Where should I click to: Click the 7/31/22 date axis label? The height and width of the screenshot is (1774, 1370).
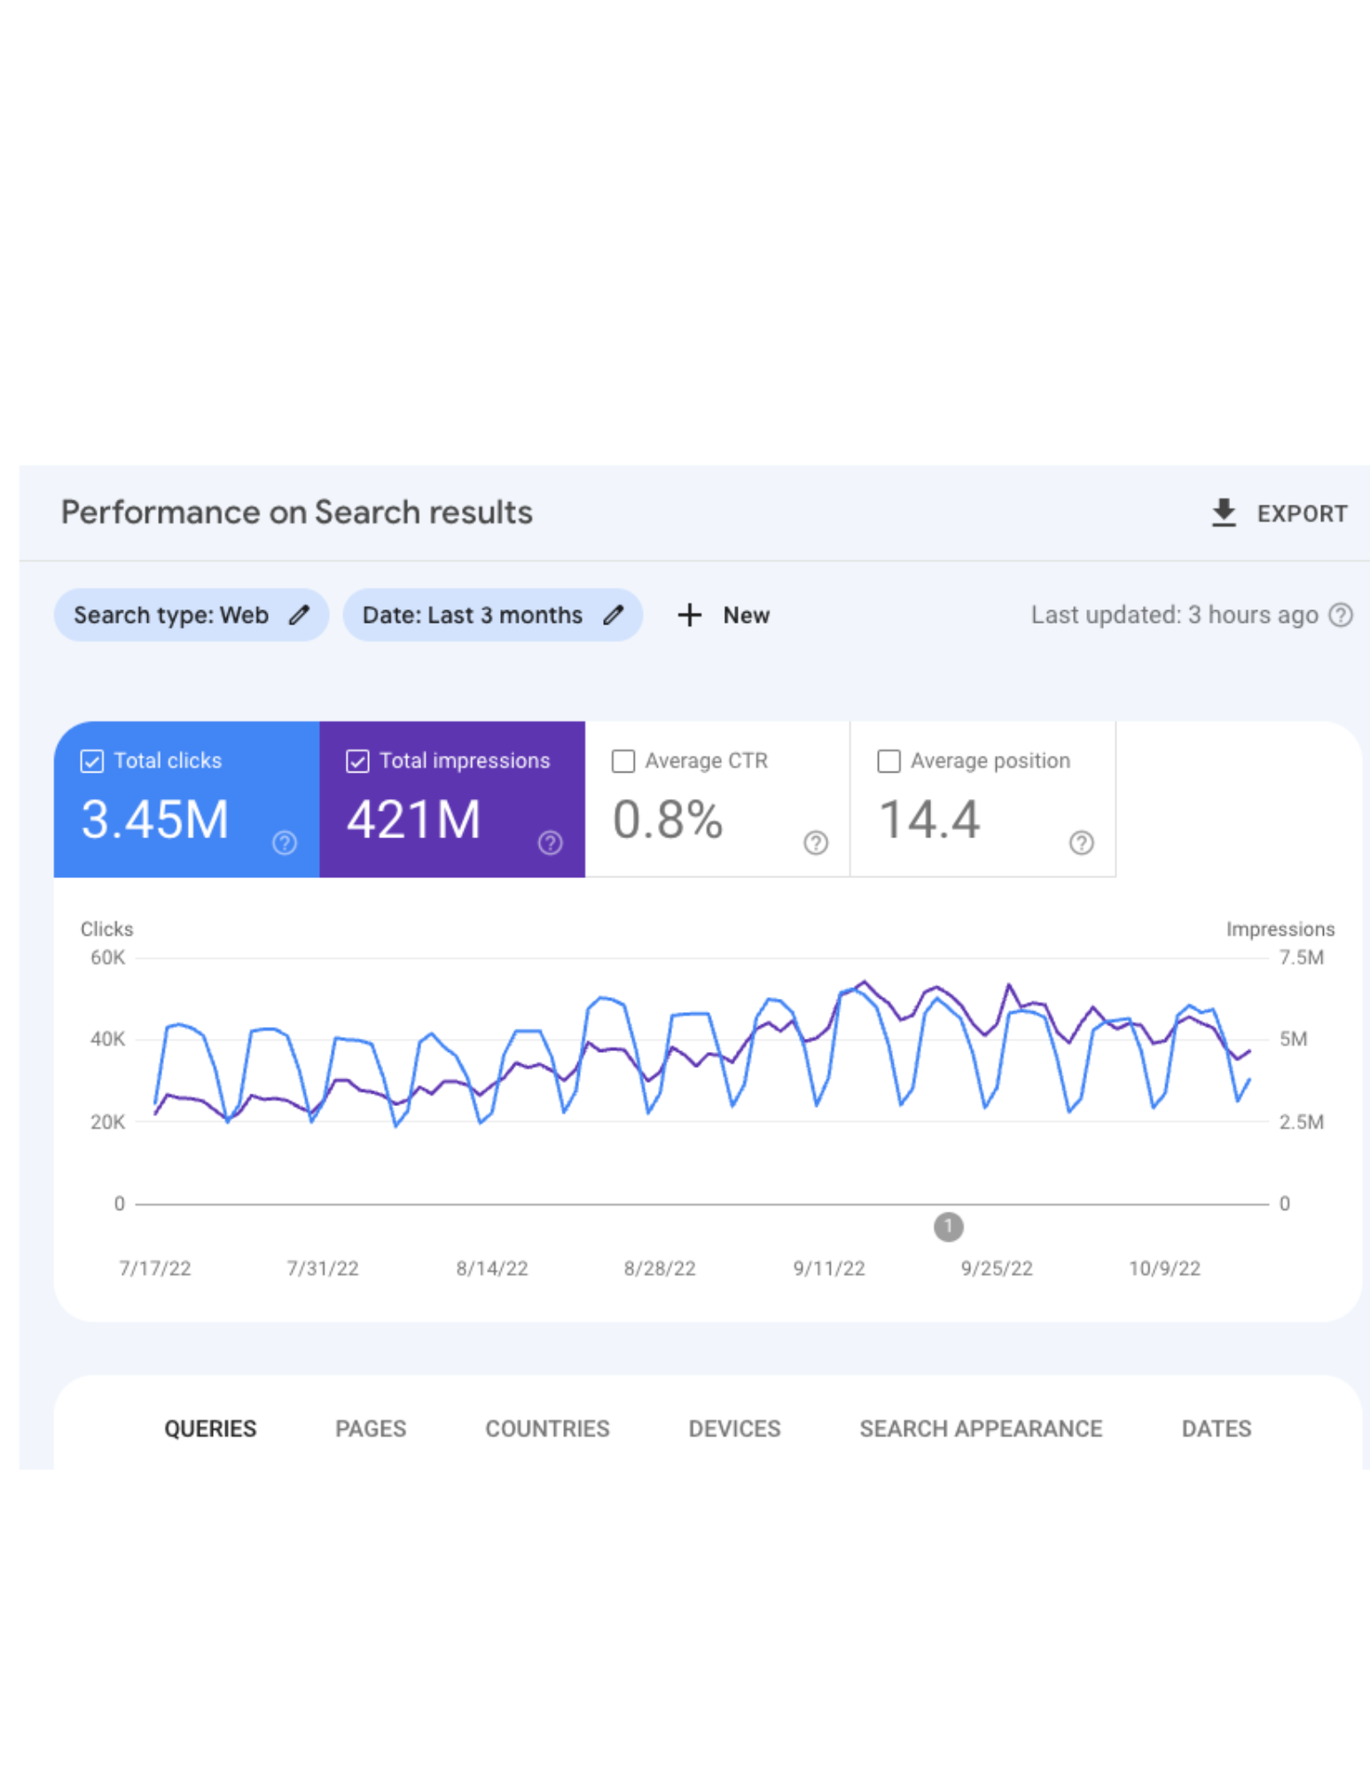(323, 1268)
